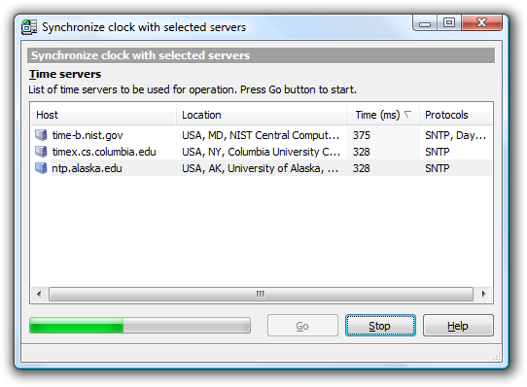
Task: Click the resize grip in the status bar corner
Action: 497,356
